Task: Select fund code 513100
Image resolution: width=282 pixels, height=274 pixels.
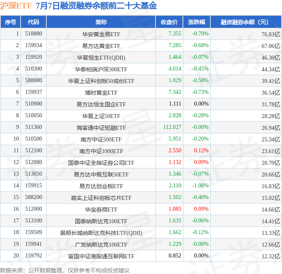Action: [x=33, y=221]
